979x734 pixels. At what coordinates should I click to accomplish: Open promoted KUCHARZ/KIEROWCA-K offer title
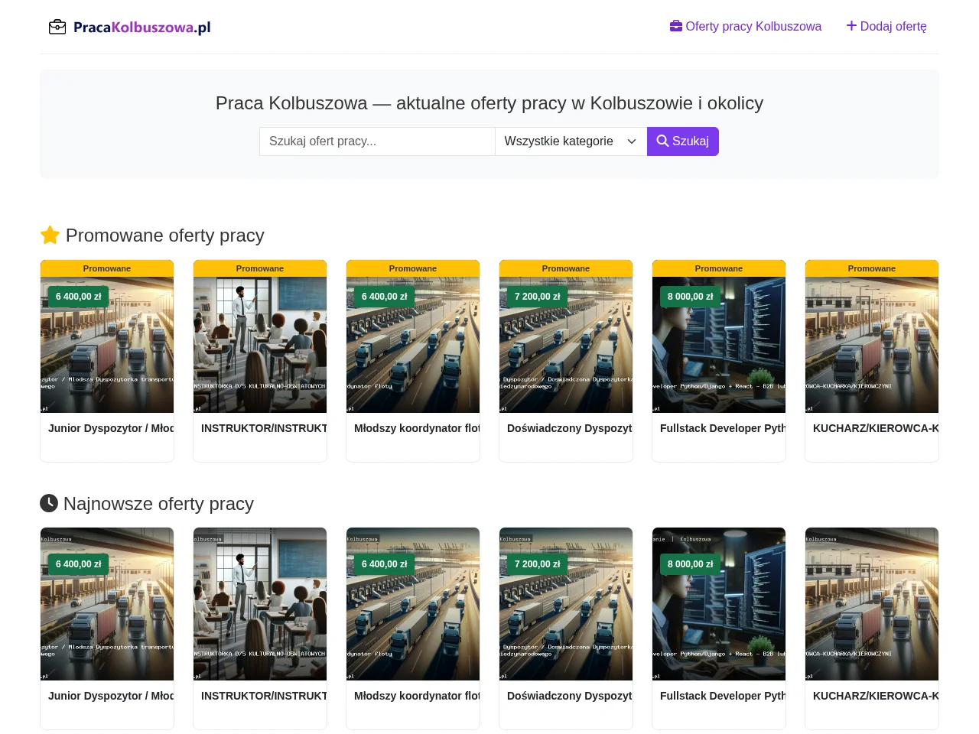tap(876, 428)
